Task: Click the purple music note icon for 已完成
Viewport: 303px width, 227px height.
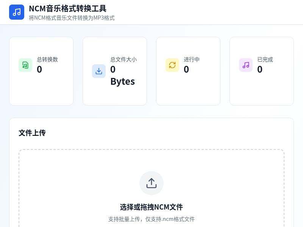Action: 246,65
